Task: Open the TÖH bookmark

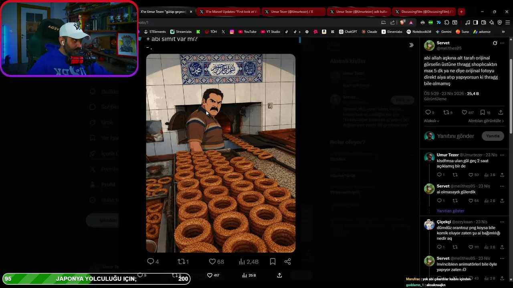Action: pyautogui.click(x=211, y=32)
